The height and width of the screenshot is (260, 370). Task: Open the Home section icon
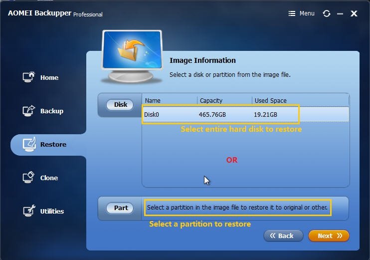(x=29, y=77)
